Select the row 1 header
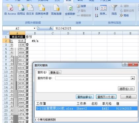139x123 pixels. pos(6,37)
